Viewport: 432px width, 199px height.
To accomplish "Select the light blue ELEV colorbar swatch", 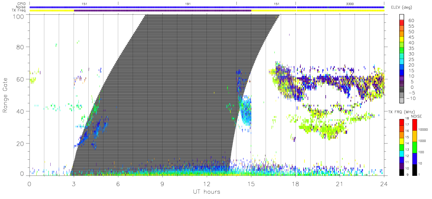I will tap(402, 62).
